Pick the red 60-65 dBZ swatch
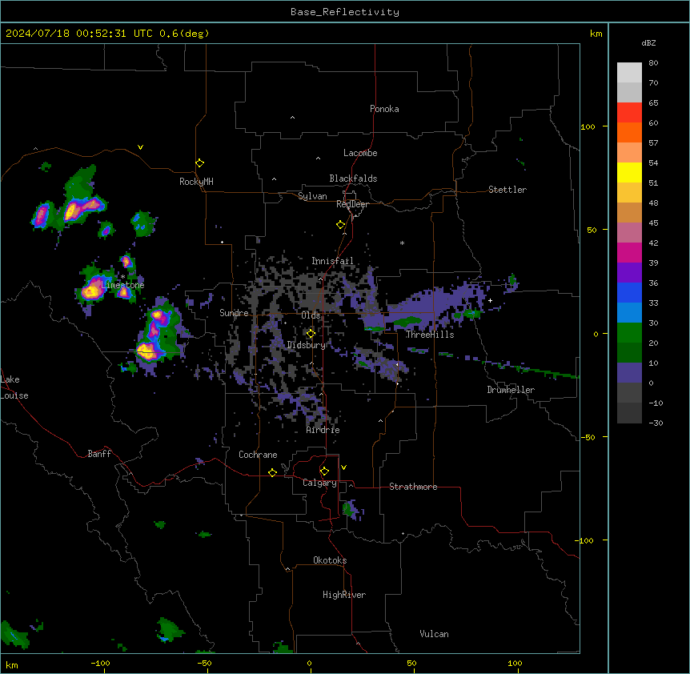Screen dimensions: 690x674 coord(629,113)
